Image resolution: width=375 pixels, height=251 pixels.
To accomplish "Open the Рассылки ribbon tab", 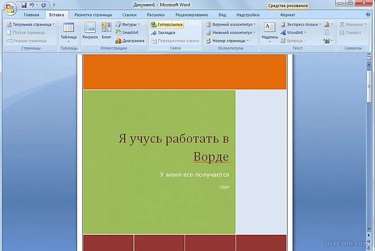I will pos(156,15).
